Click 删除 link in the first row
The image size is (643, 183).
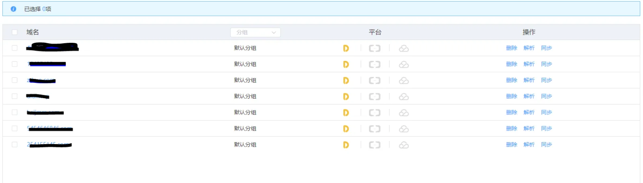(x=512, y=48)
